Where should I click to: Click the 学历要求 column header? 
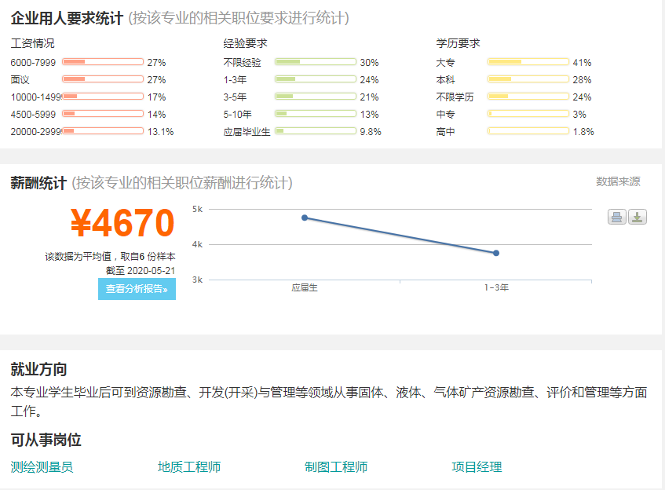point(458,43)
